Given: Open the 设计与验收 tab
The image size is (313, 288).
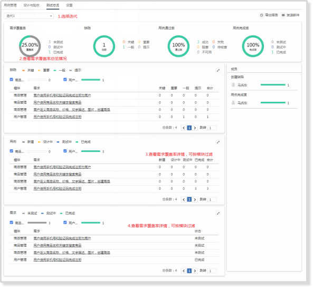Looking at the screenshot, I should tap(31, 5).
